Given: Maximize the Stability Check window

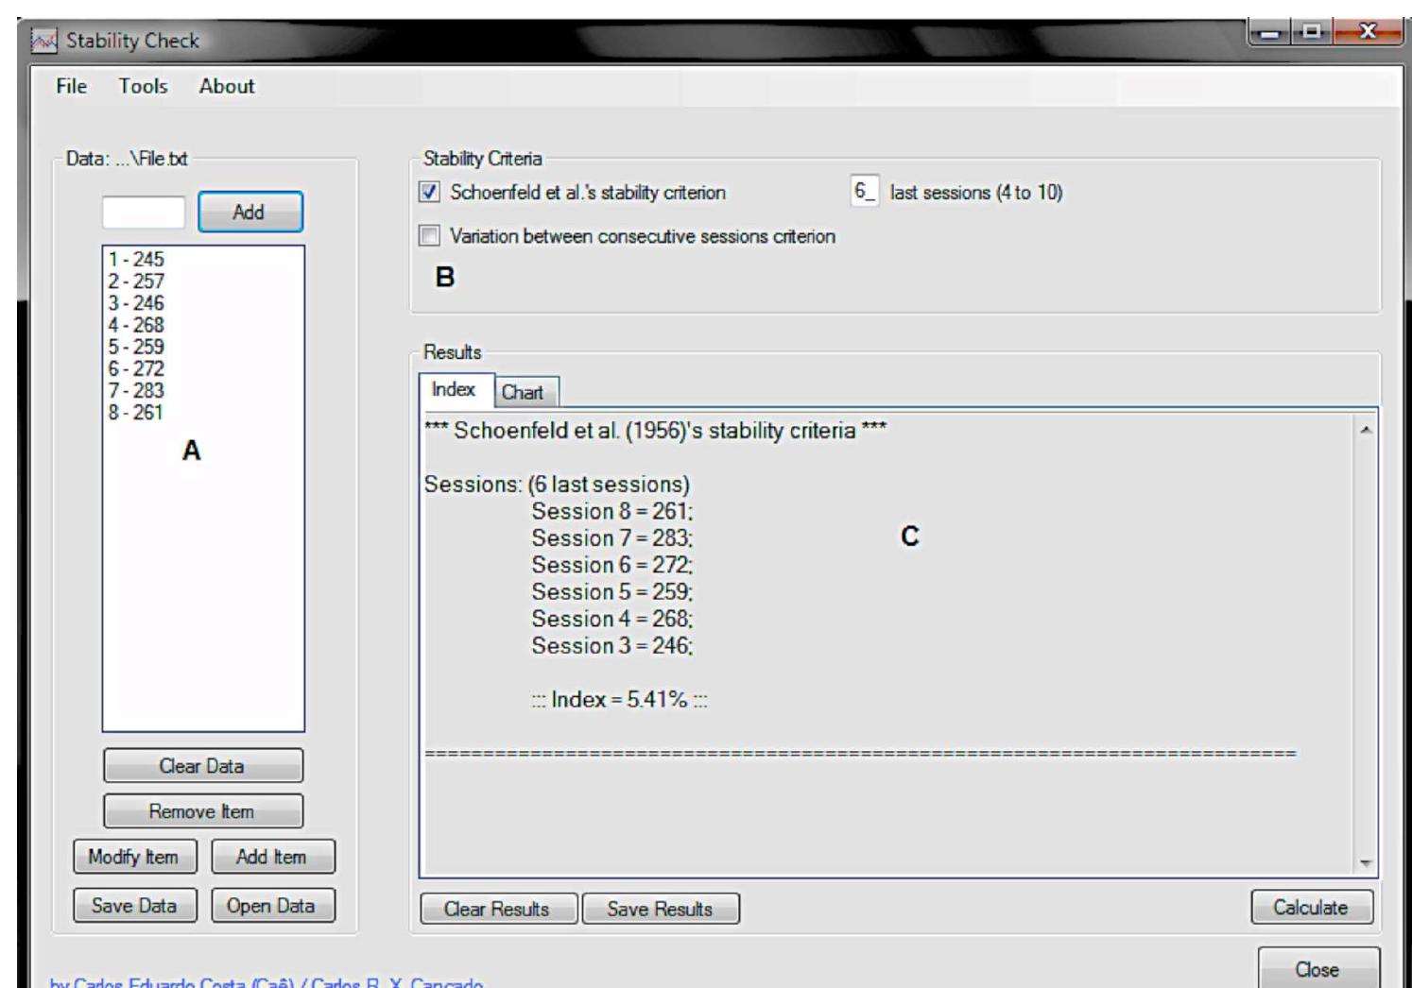Looking at the screenshot, I should pos(1310,33).
